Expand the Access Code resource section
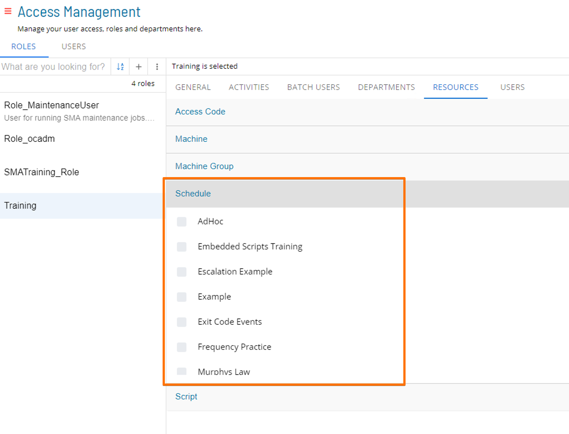This screenshot has width=569, height=434. (367, 112)
